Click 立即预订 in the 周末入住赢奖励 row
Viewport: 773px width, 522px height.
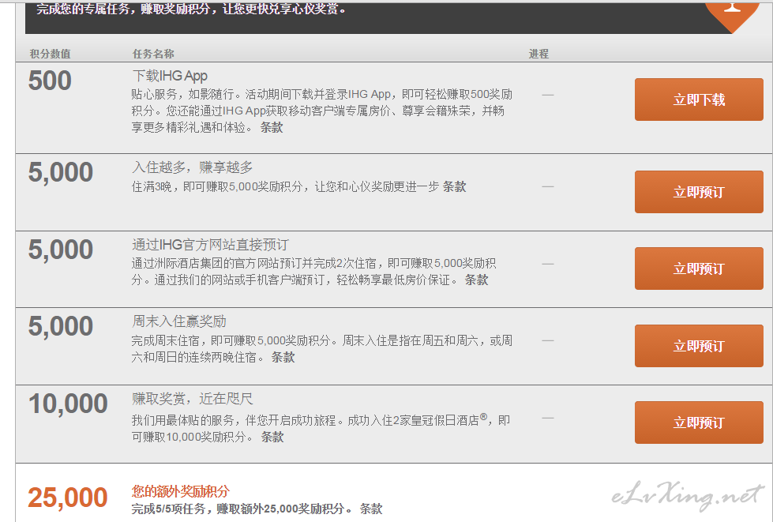tap(699, 346)
